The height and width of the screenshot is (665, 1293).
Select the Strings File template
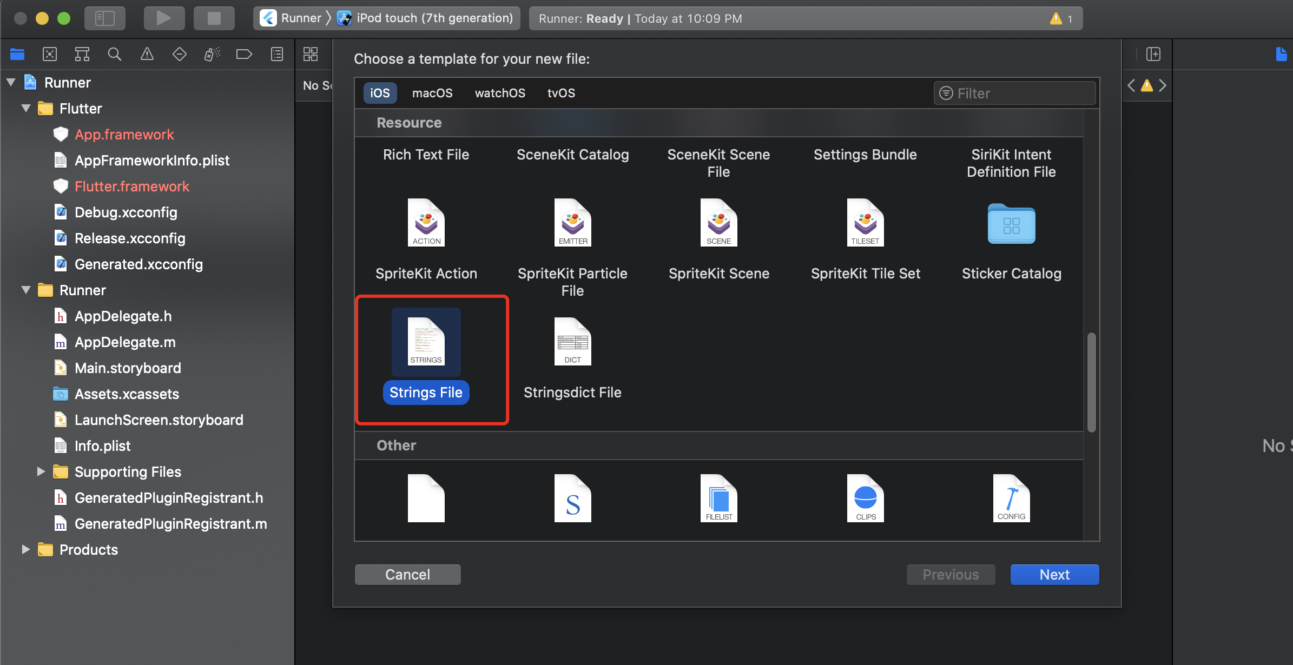[x=426, y=356]
